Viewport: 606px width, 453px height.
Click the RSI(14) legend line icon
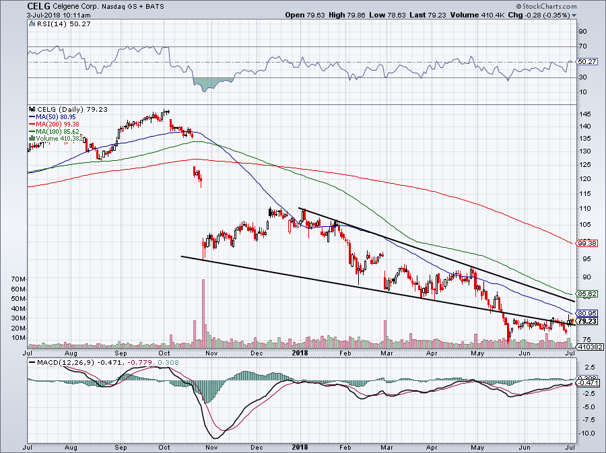[32, 24]
